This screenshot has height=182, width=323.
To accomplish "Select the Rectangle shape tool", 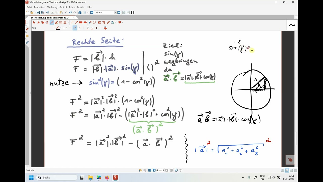I will click(81, 22).
